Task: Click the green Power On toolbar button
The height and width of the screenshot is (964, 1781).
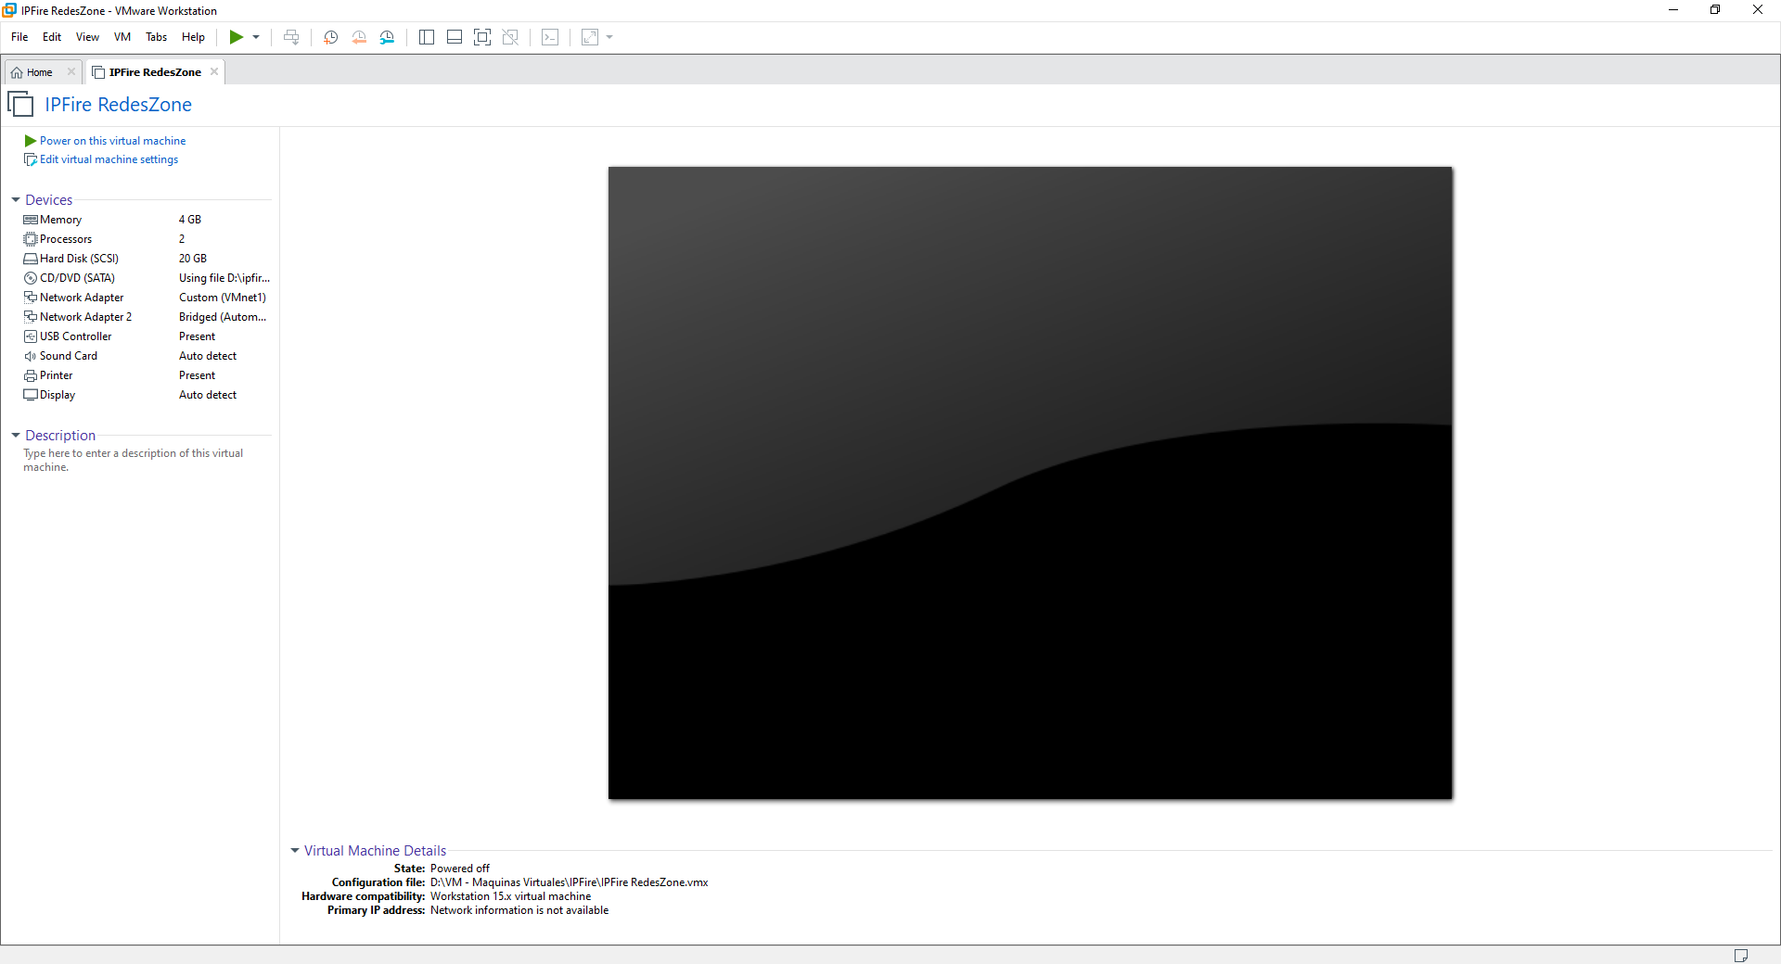Action: point(237,37)
